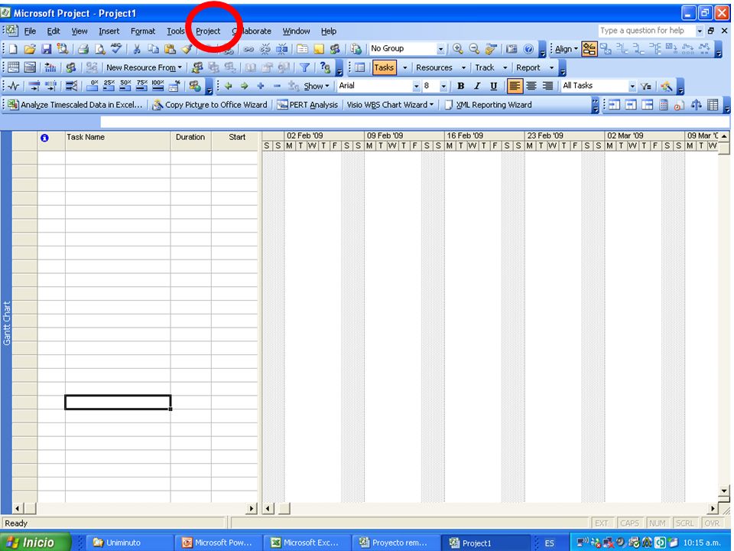734x551 pixels.
Task: Open Microsoft Excel from the taskbar
Action: 307,543
